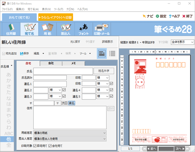Open the 連名4 様 honorific dropdown

click(103, 90)
